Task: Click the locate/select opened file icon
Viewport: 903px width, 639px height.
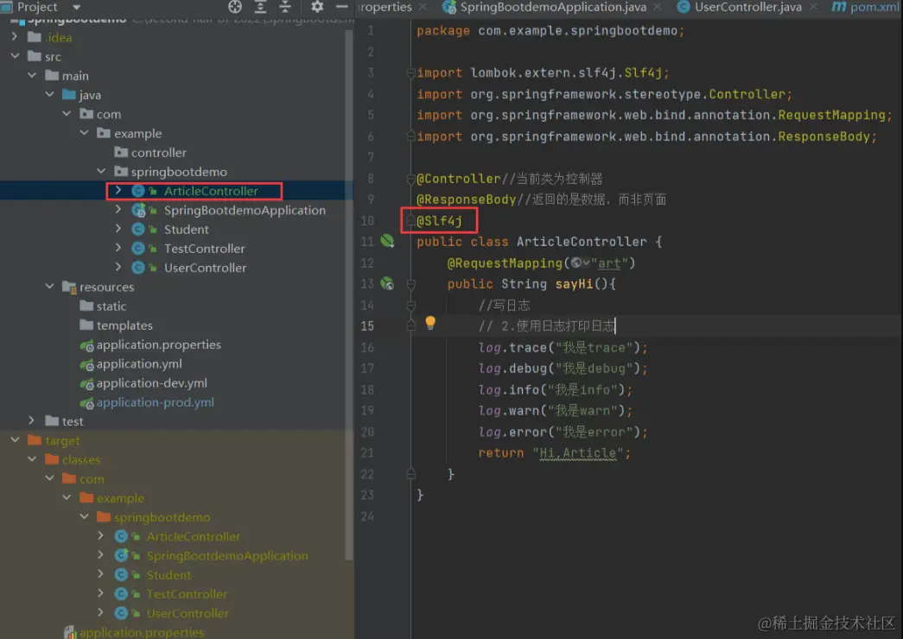Action: click(x=235, y=7)
